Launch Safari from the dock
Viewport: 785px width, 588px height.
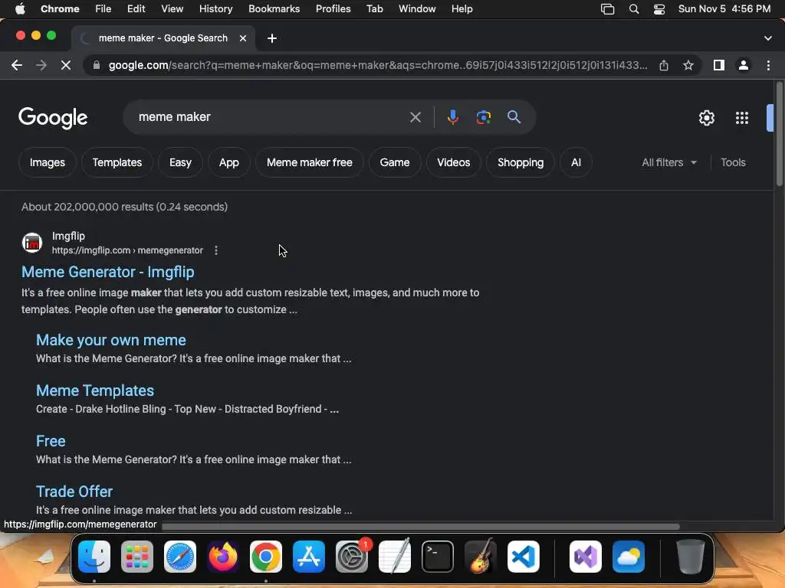click(180, 557)
